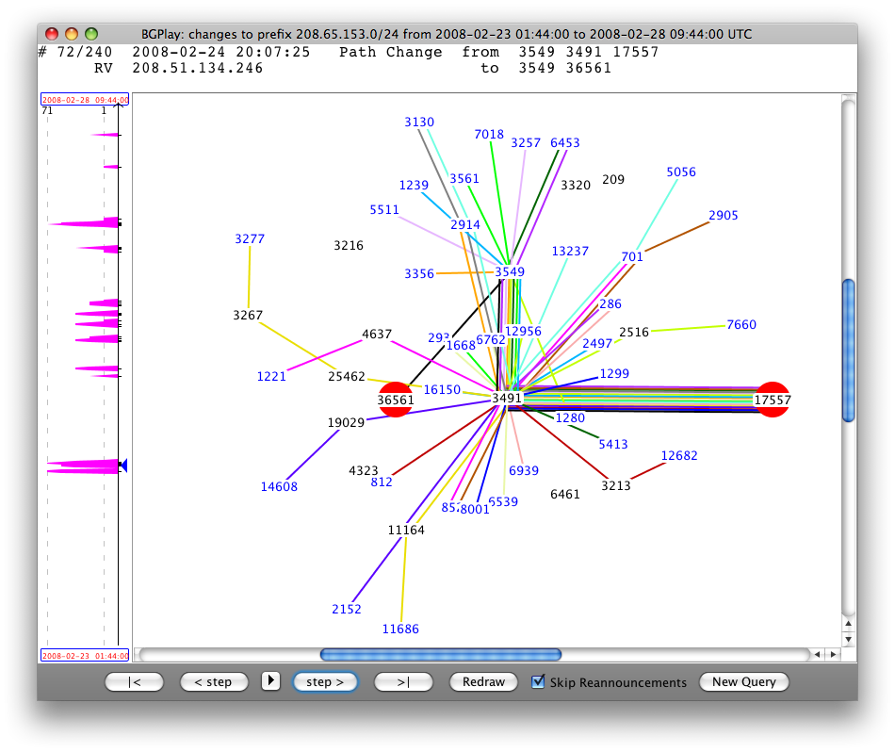This screenshot has width=895, height=752.
Task: Select the red AS 17557 node
Action: (x=773, y=400)
